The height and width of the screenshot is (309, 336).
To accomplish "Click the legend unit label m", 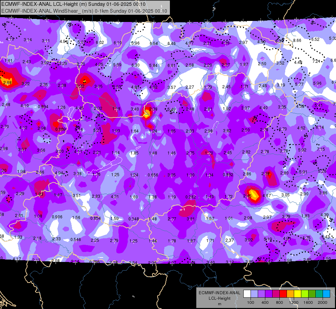I will [219, 304].
